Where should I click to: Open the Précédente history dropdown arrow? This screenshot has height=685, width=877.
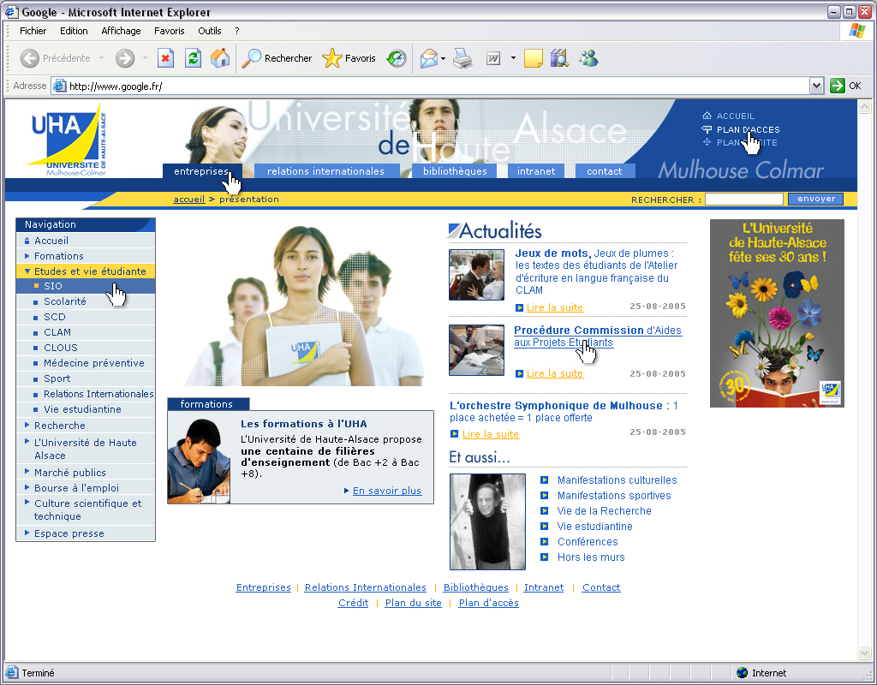pos(101,58)
